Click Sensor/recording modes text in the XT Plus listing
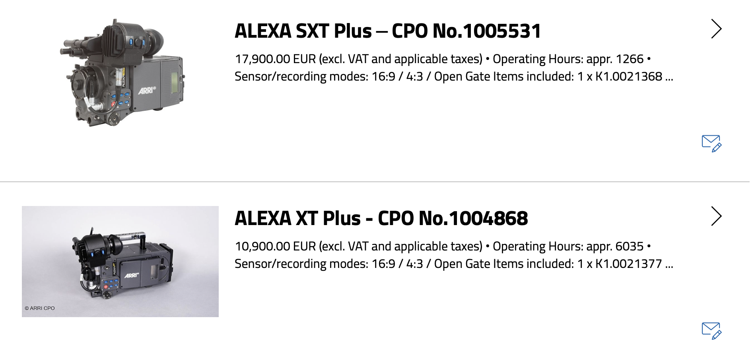The image size is (754, 362). [x=301, y=264]
